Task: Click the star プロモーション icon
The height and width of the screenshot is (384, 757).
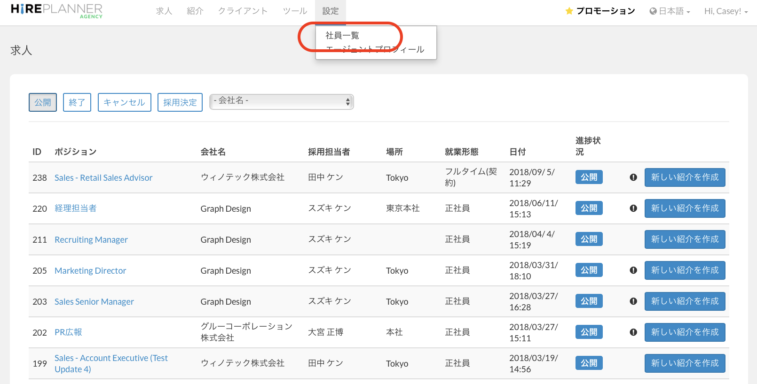Action: tap(569, 11)
